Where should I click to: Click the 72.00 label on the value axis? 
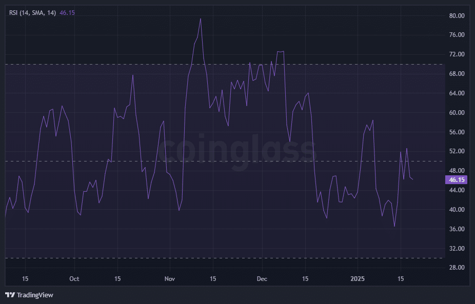456,54
